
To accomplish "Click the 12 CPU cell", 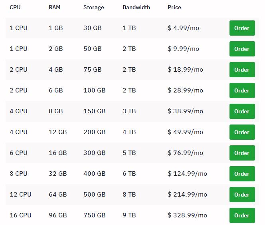I will (x=20, y=195).
